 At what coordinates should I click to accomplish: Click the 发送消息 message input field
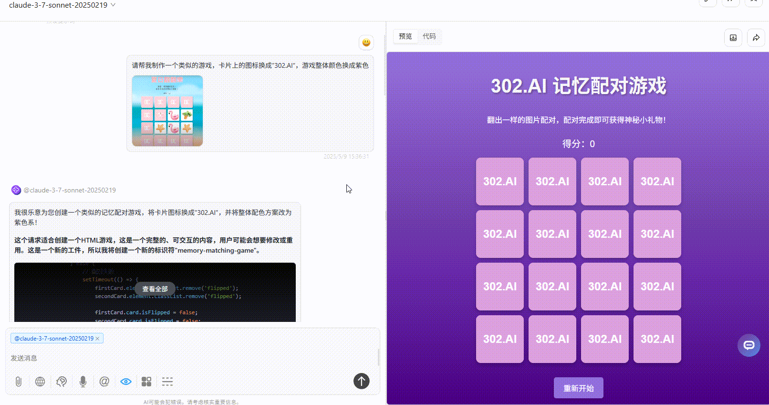click(x=191, y=358)
